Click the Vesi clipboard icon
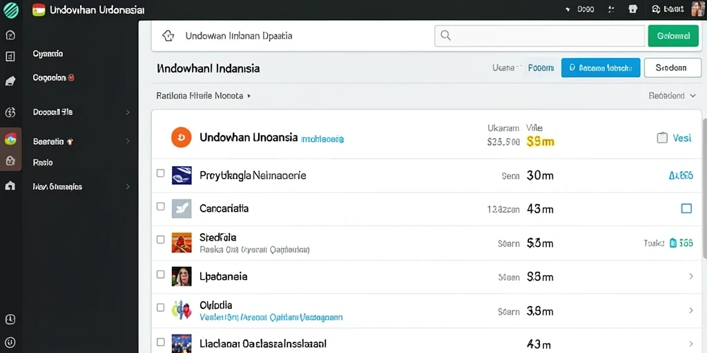707x353 pixels. [x=662, y=138]
